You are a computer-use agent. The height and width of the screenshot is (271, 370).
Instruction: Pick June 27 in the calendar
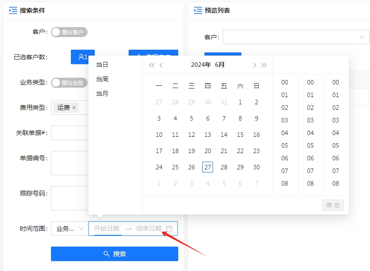(208, 167)
